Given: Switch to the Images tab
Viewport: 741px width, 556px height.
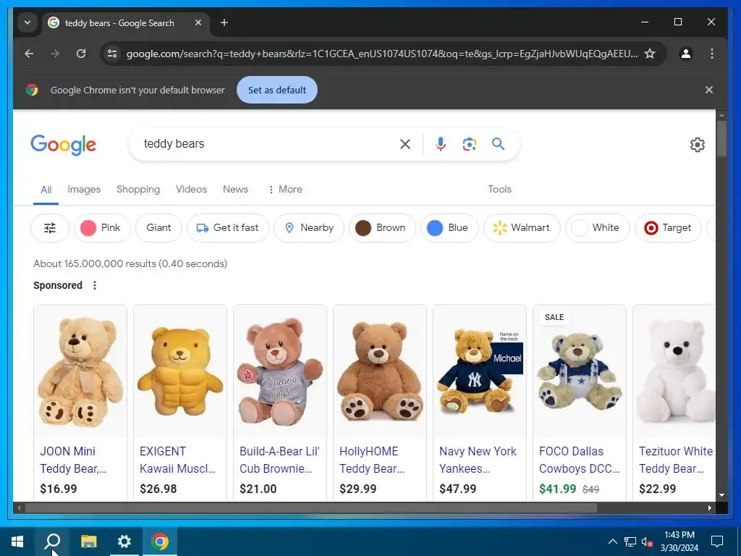Looking at the screenshot, I should coord(84,189).
